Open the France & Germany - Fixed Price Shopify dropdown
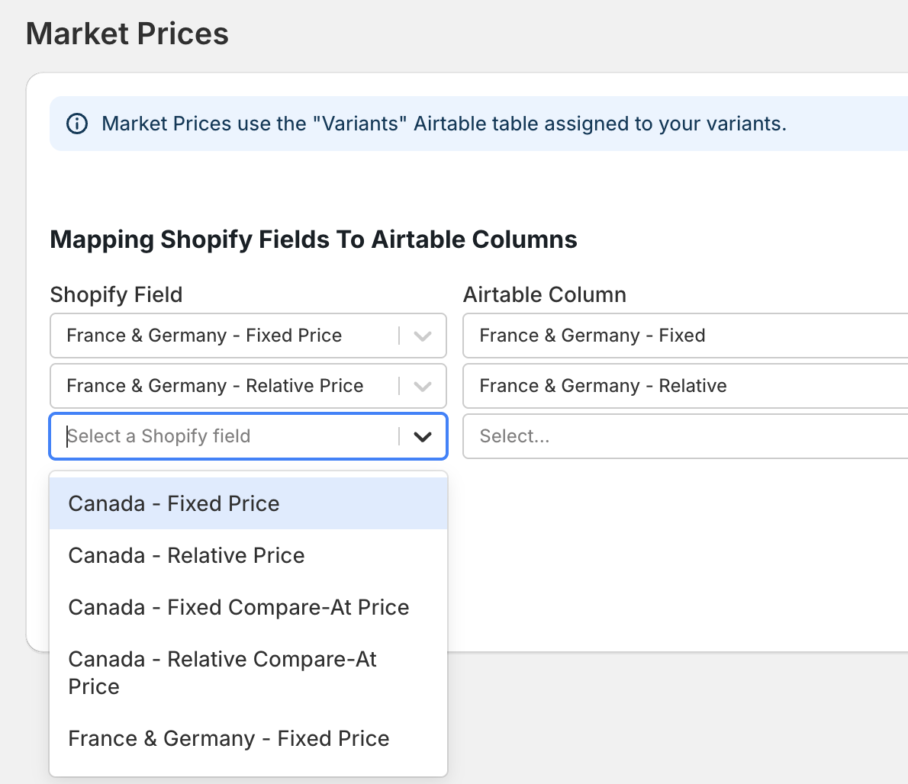 (229, 336)
